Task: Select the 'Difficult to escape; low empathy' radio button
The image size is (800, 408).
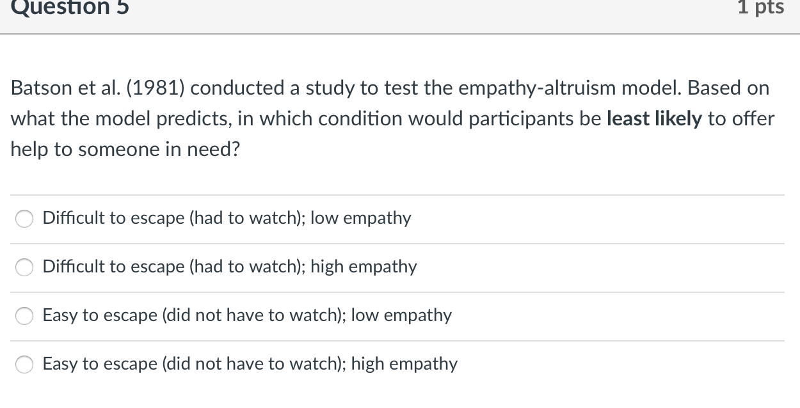Action: click(x=25, y=219)
